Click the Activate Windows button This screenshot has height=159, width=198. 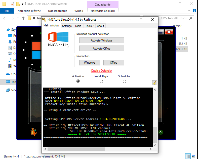coord(102,41)
